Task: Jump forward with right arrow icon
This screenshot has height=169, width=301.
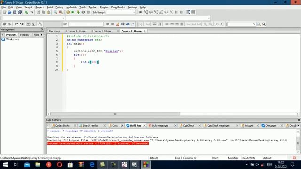Action: tap(113, 24)
